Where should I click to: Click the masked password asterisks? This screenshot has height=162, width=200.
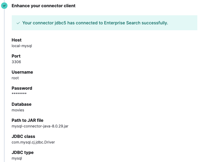click(x=19, y=94)
